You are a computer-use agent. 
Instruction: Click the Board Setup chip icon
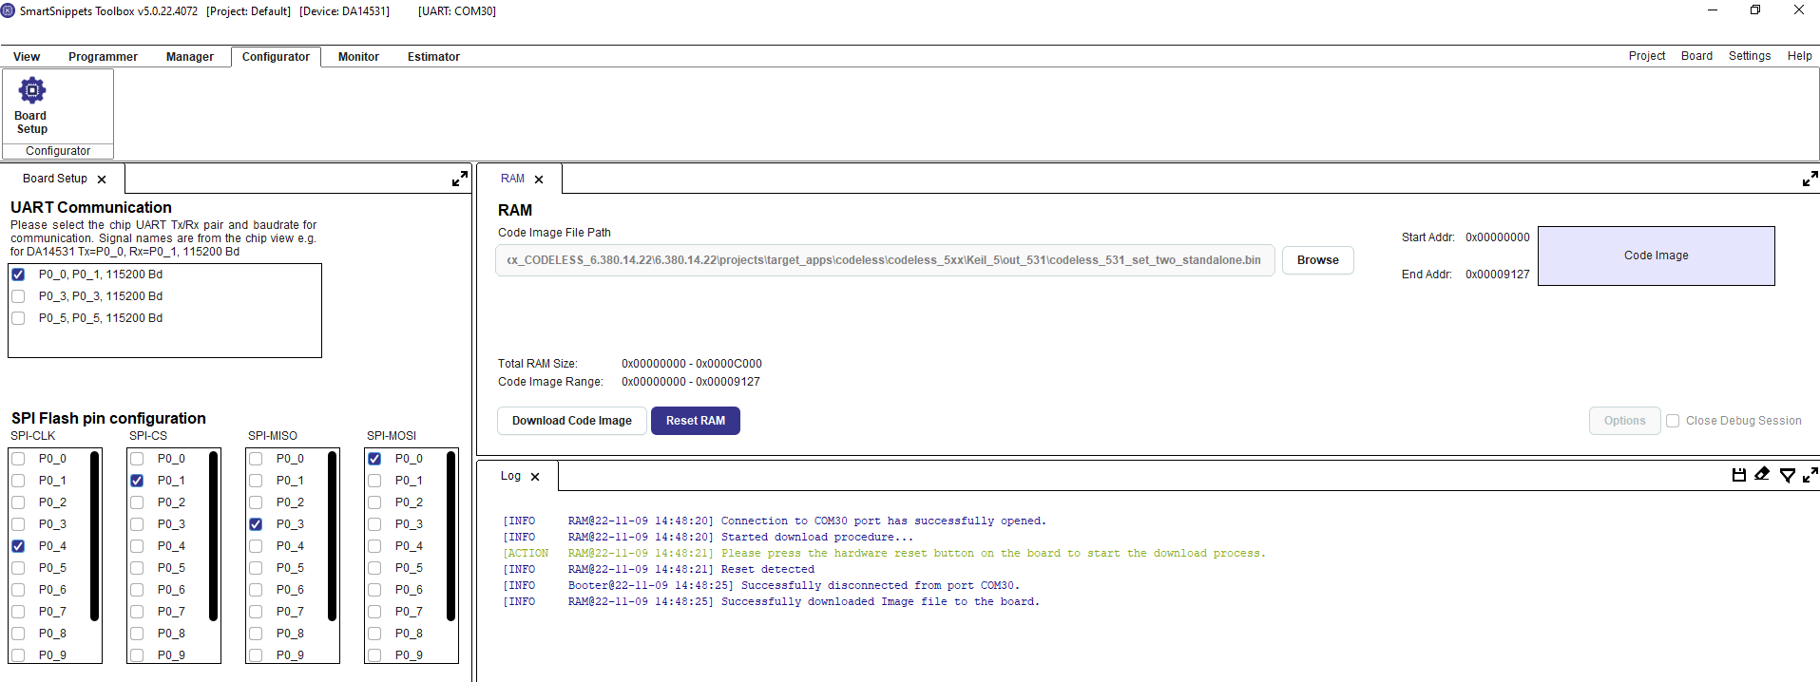[32, 91]
